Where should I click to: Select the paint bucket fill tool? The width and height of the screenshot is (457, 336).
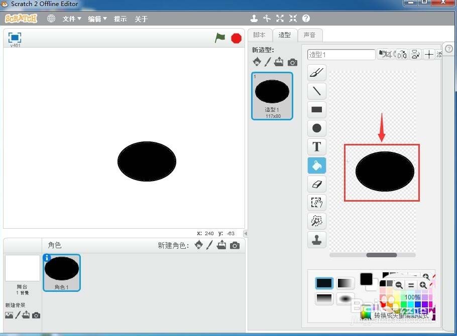(x=316, y=165)
